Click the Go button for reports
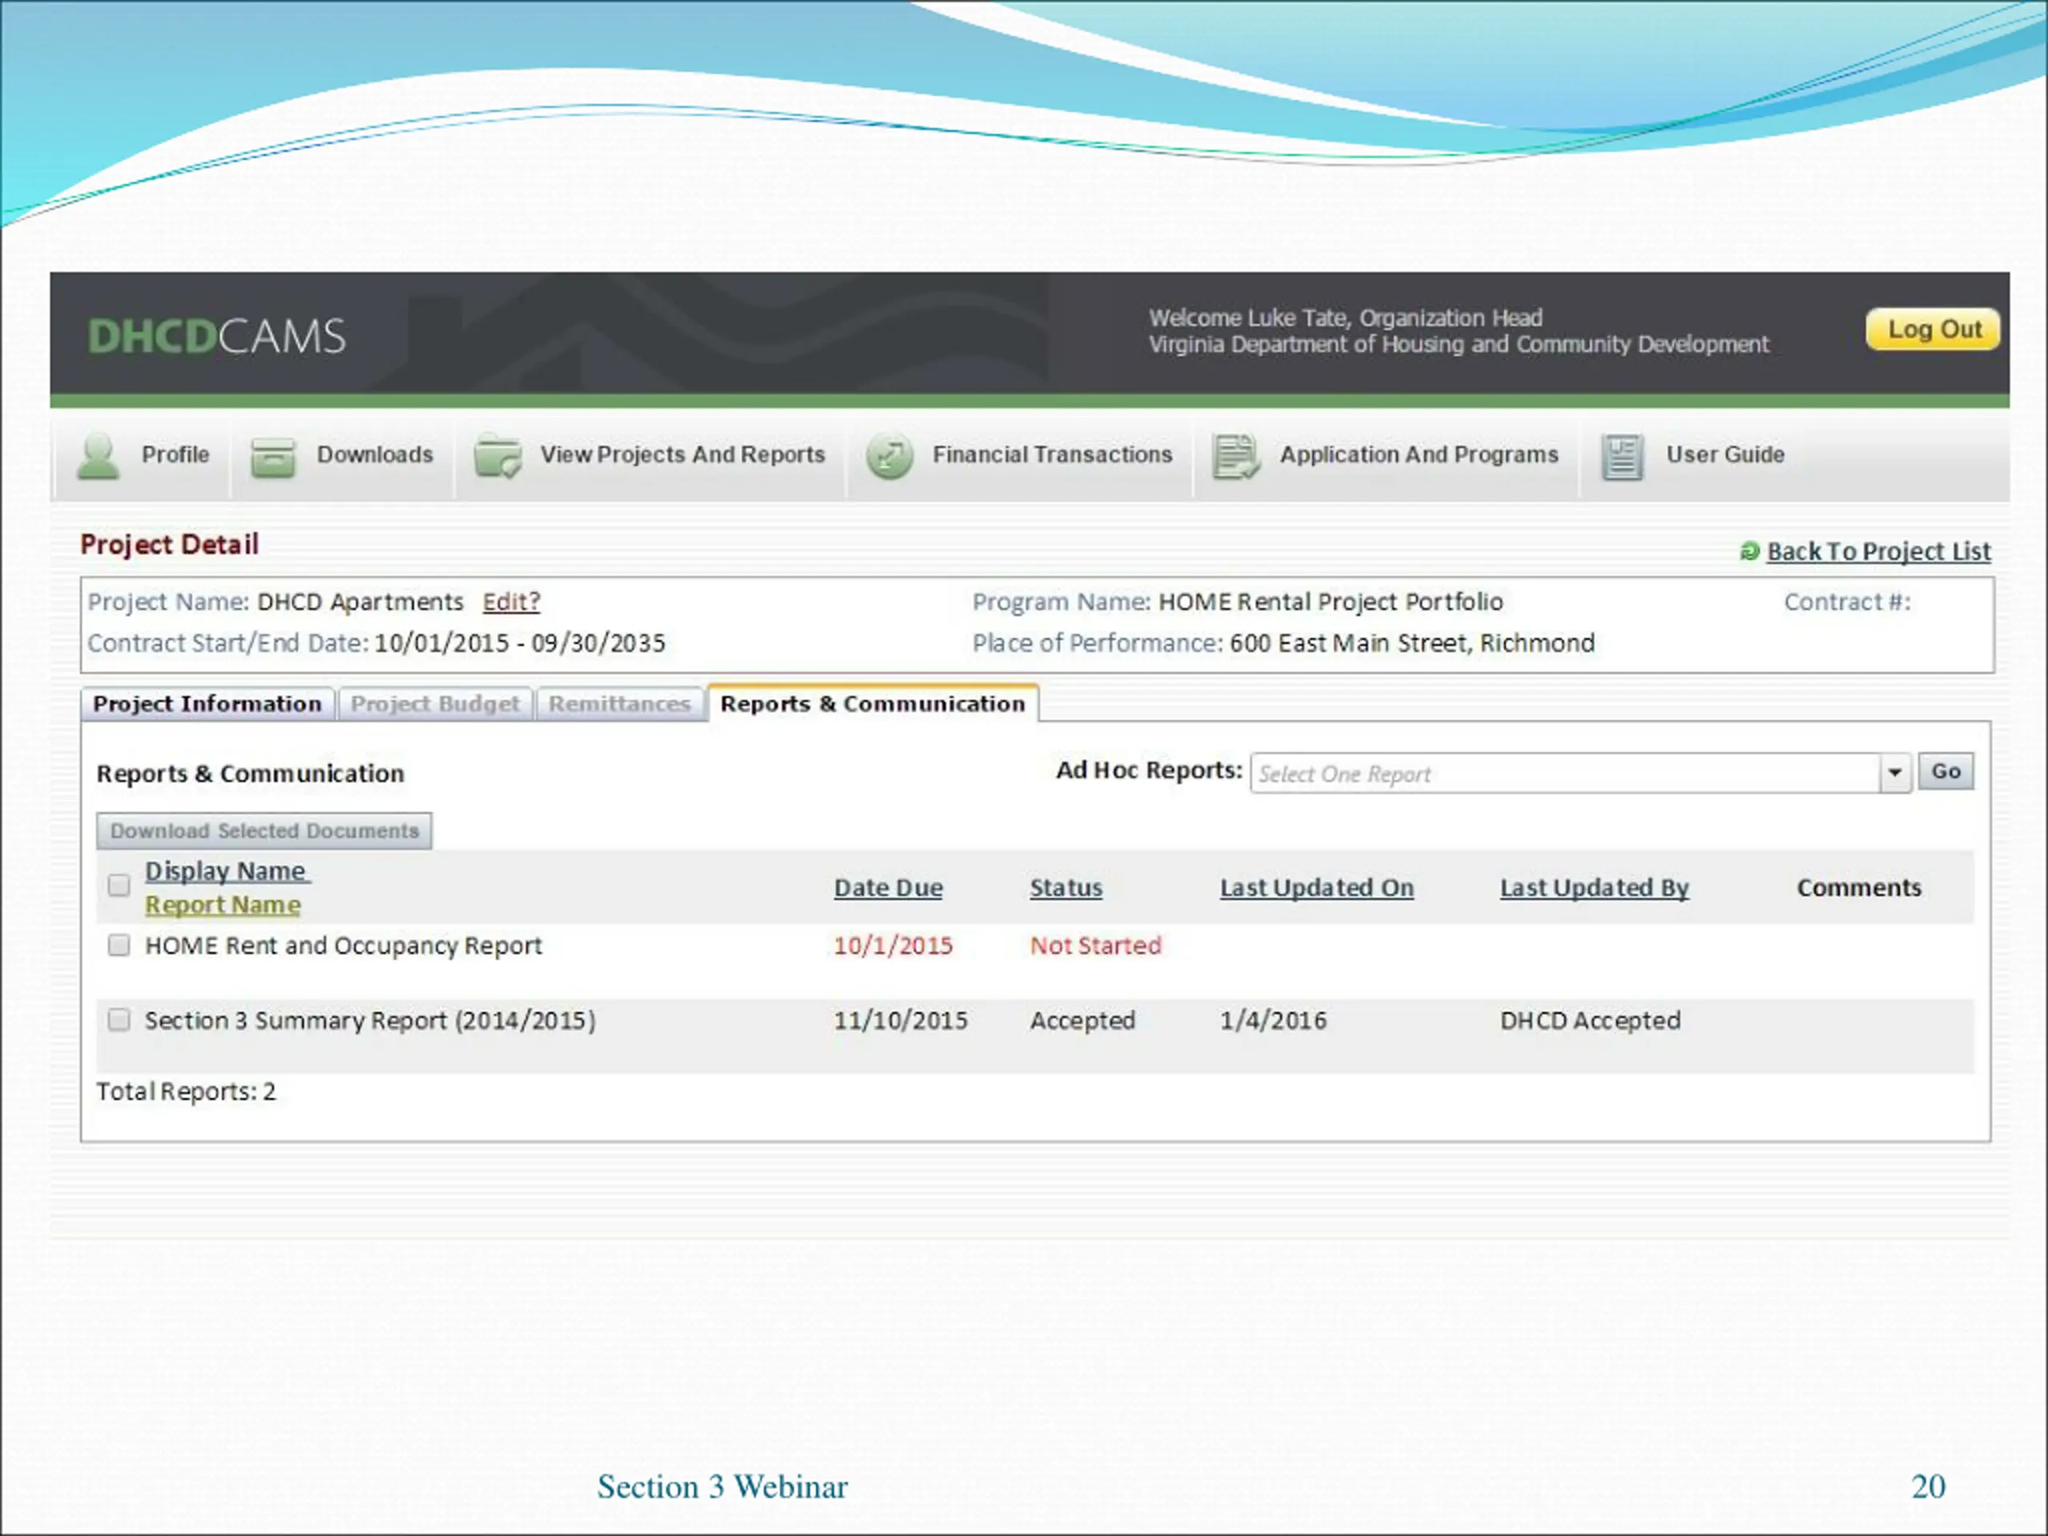The width and height of the screenshot is (2048, 1536). (1946, 772)
